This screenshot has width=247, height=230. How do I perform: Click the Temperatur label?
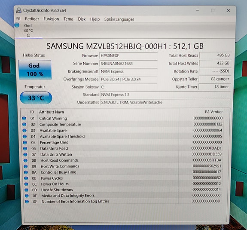(x=35, y=87)
